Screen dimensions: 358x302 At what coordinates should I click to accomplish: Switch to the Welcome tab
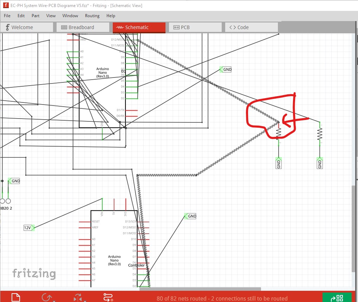point(27,27)
